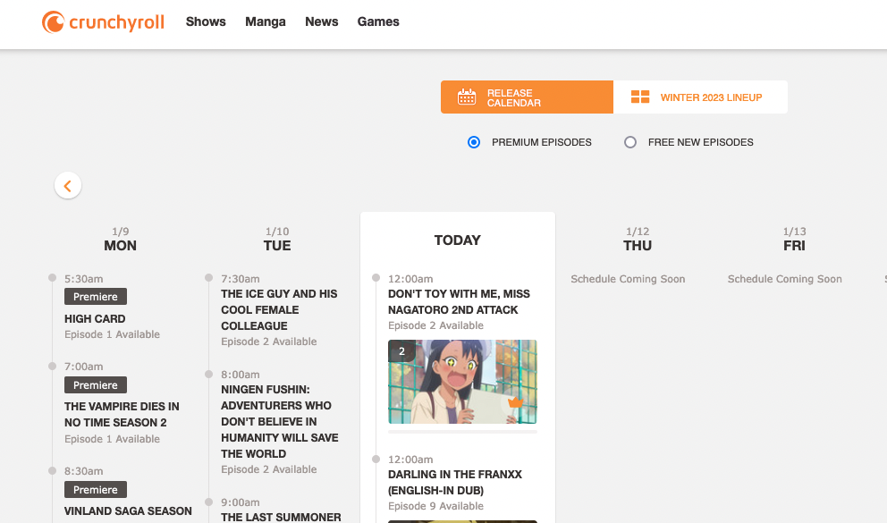Click Schedule Coming Soon under FRI

tap(784, 279)
